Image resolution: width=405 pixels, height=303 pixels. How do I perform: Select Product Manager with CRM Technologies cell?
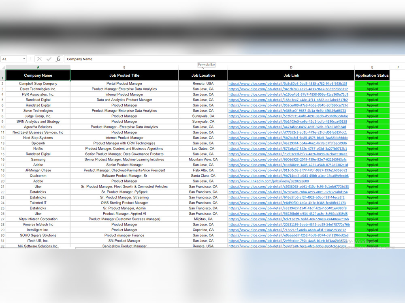pos(124,143)
